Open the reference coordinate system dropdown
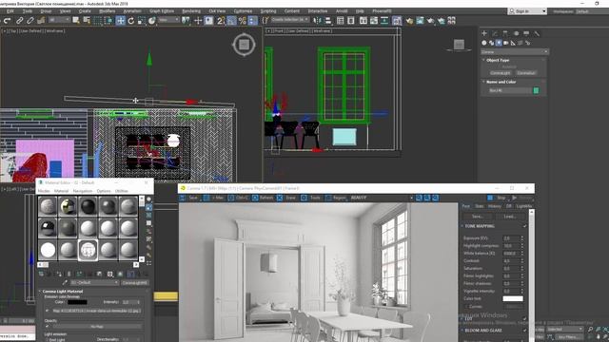The width and height of the screenshot is (609, 342). click(x=169, y=20)
